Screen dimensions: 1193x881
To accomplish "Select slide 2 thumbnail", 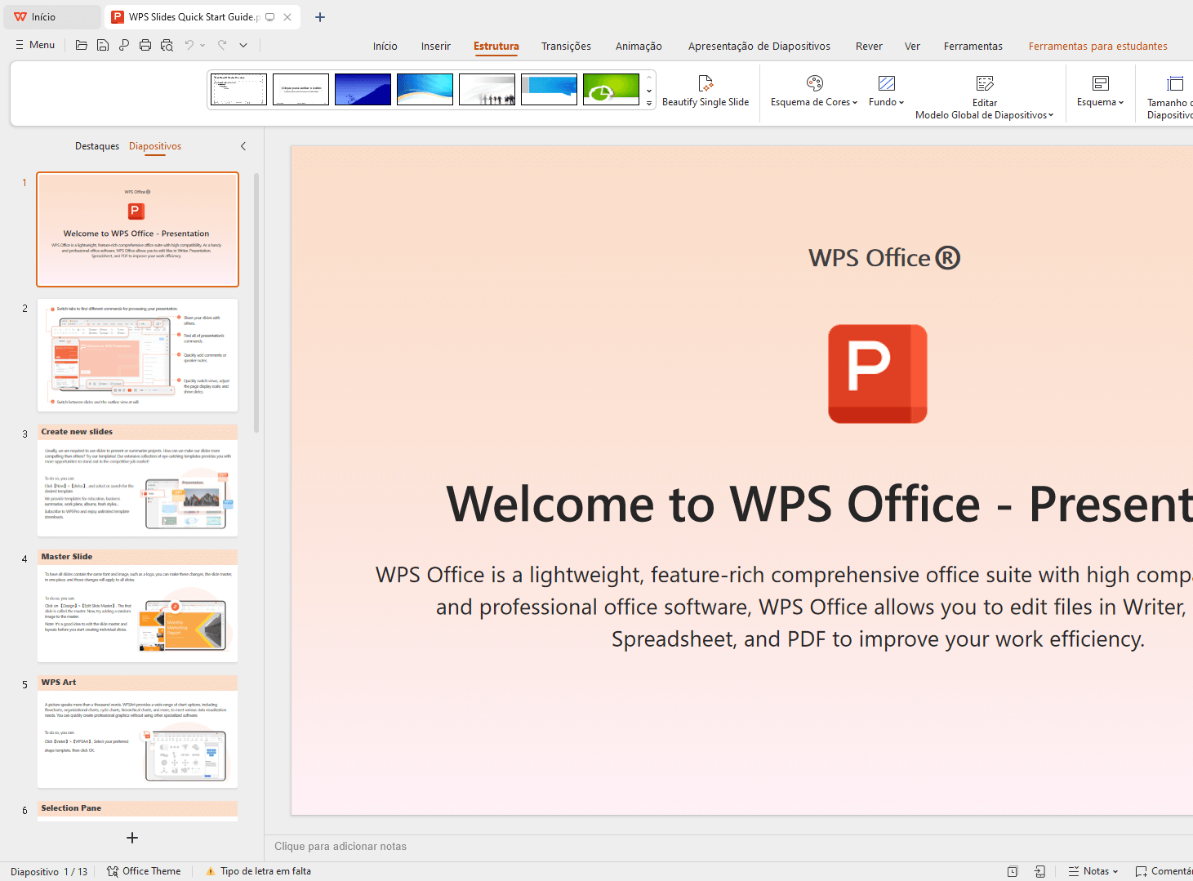I will [138, 355].
